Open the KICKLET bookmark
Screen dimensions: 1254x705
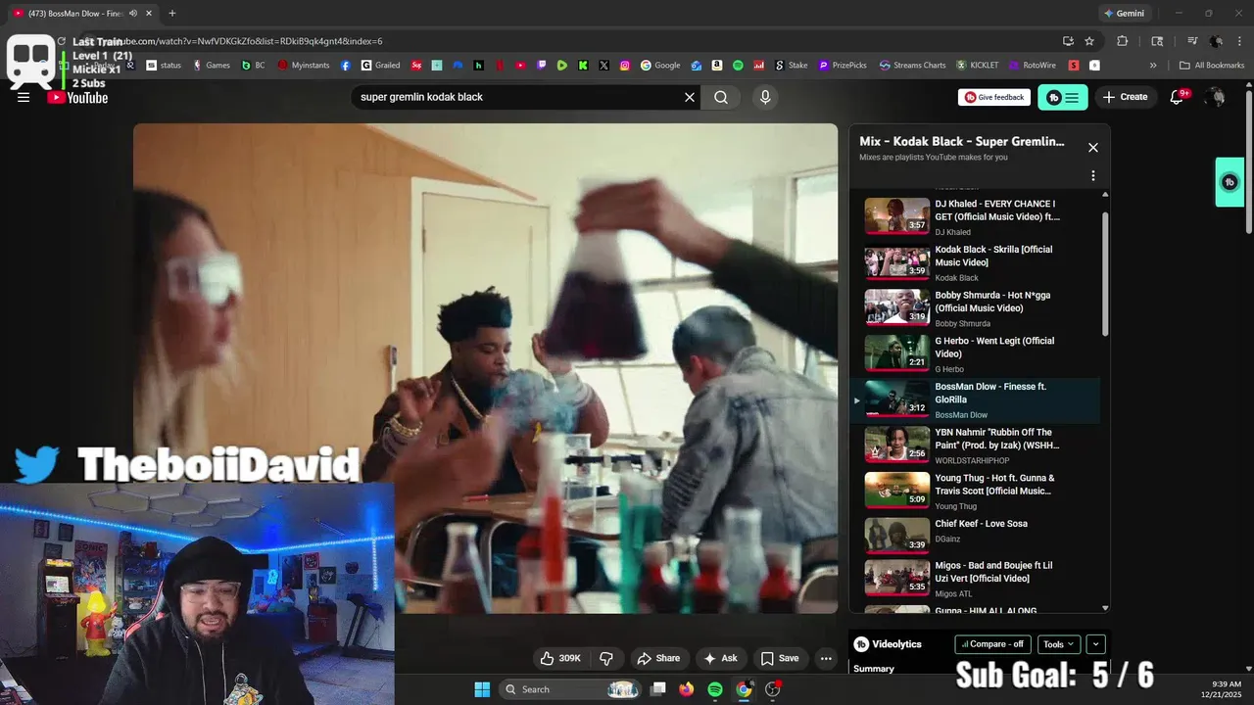click(x=978, y=66)
